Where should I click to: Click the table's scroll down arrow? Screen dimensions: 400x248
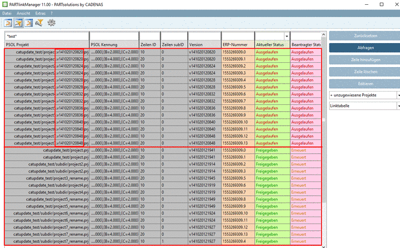pyautogui.click(x=324, y=246)
